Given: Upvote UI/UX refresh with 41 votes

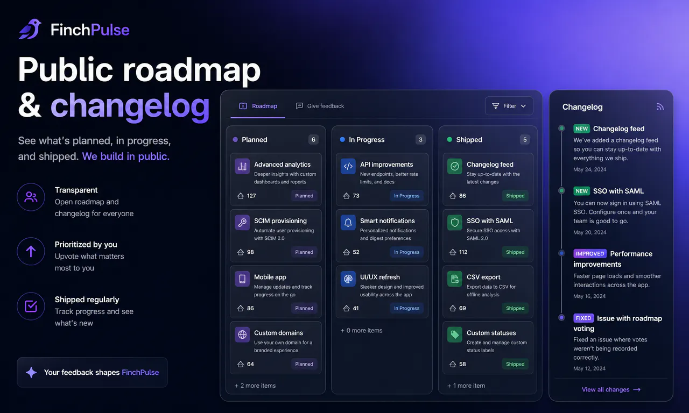Looking at the screenshot, I should point(347,308).
